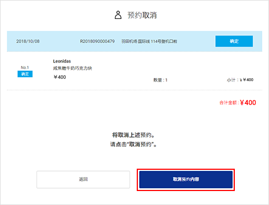Click the 返回 button
Screen dimensions: 269x205
point(83,179)
